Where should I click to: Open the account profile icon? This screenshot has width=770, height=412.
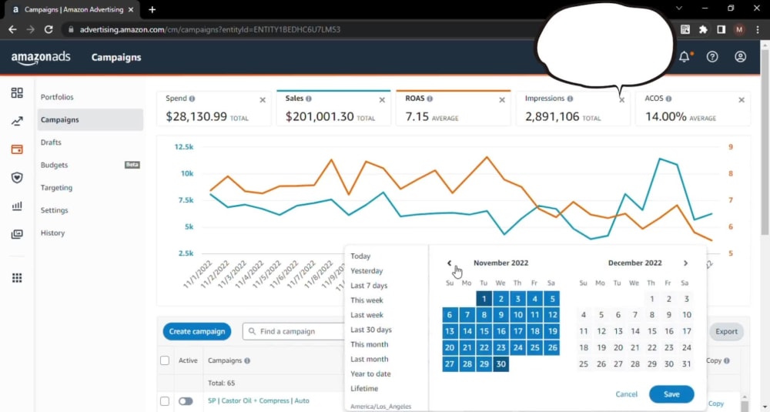point(740,57)
